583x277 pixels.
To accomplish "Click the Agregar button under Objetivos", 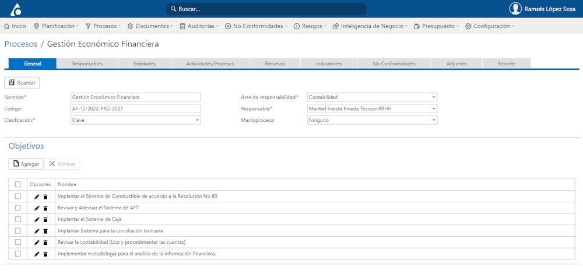I will click(26, 164).
